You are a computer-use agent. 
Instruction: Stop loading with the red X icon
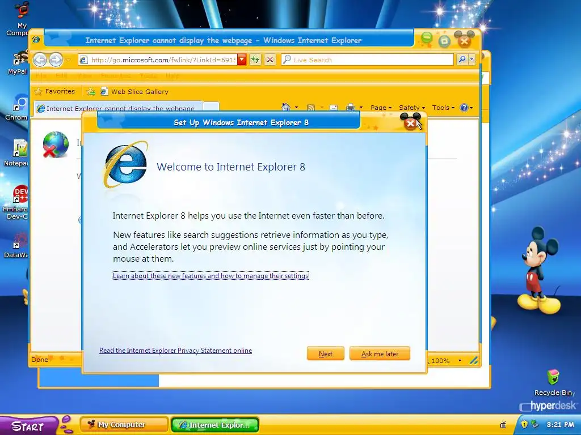pos(270,59)
